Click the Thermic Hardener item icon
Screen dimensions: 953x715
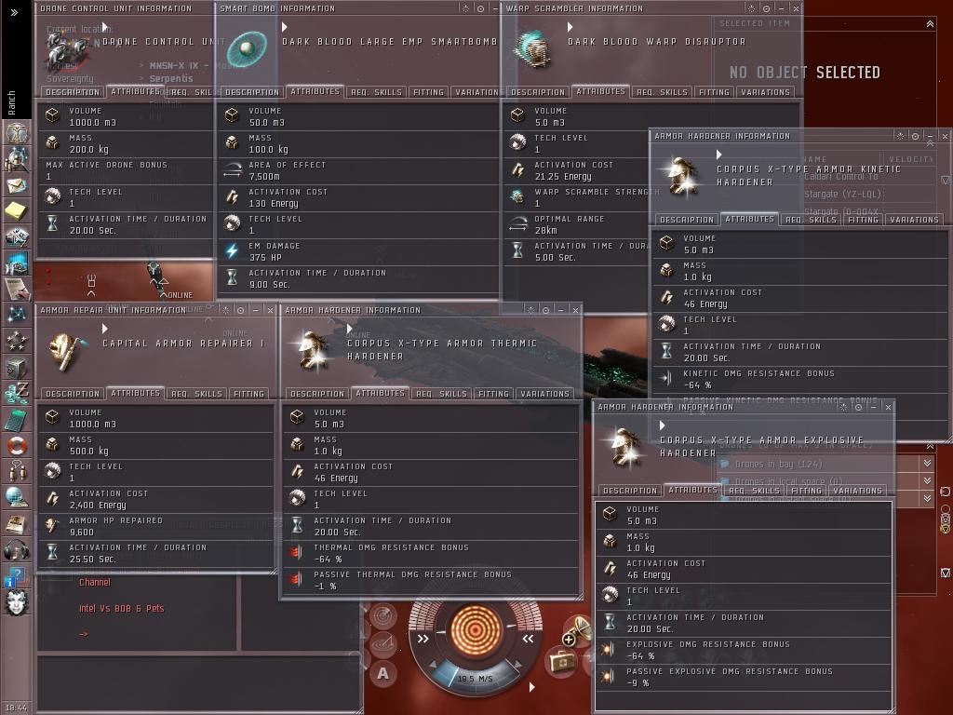click(x=313, y=351)
